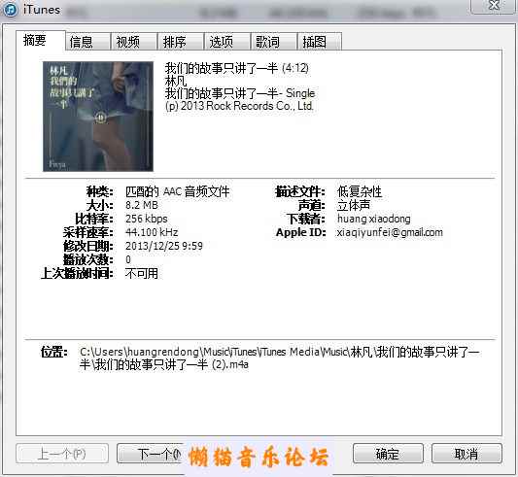
Task: Click the song title with 4:12 duration
Action: coord(237,68)
